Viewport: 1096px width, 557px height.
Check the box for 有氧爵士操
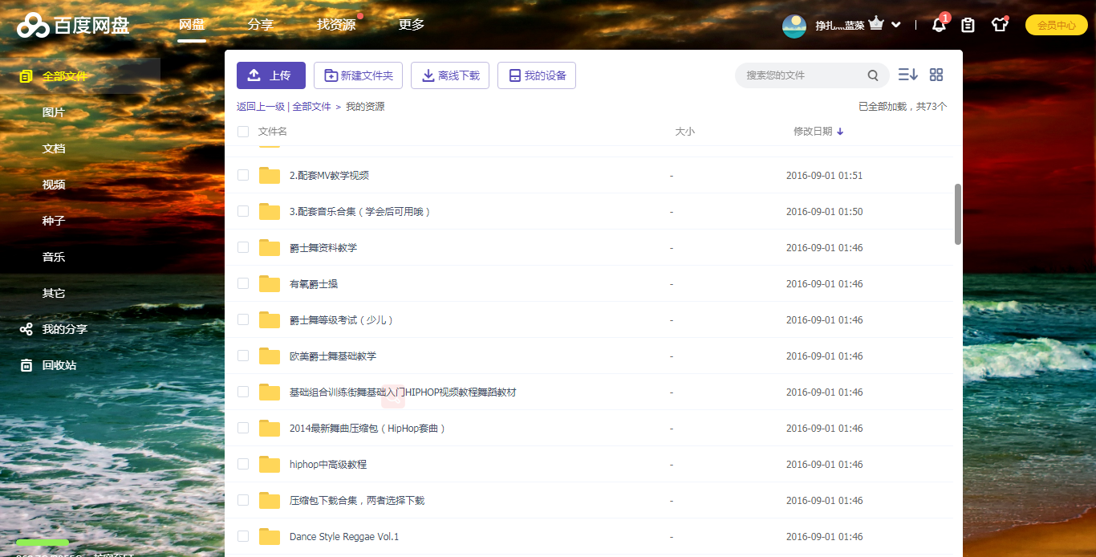tap(243, 283)
